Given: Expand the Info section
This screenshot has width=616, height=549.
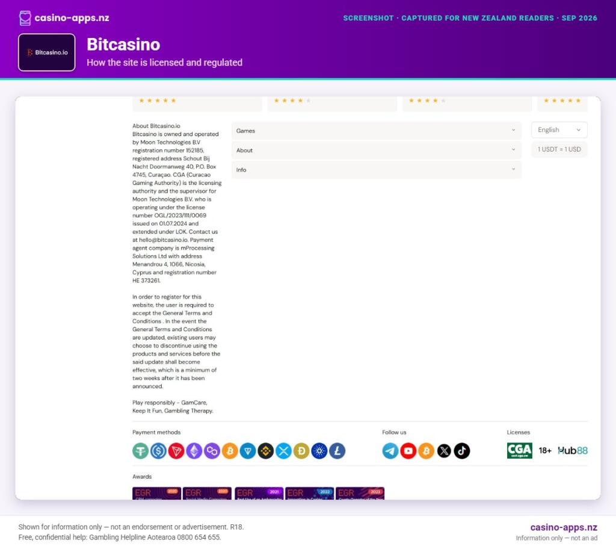Looking at the screenshot, I should point(377,170).
